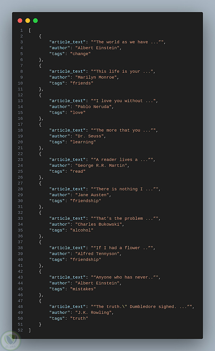Click the closing square bracket on last line

pyautogui.click(x=30, y=330)
